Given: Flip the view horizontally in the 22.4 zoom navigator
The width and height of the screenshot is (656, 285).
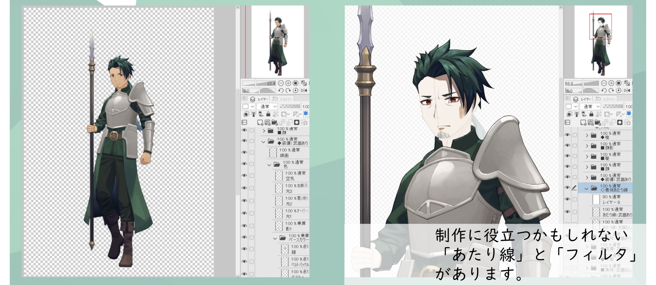Looking at the screenshot, I should 304,91.
